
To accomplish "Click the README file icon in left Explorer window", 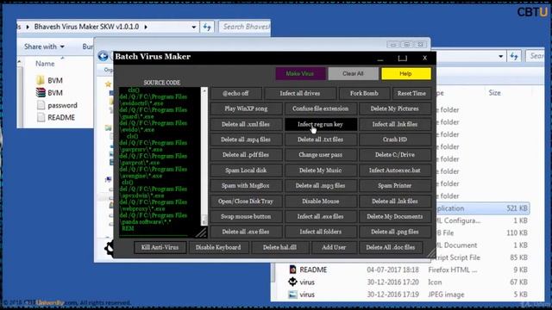I will (41, 117).
